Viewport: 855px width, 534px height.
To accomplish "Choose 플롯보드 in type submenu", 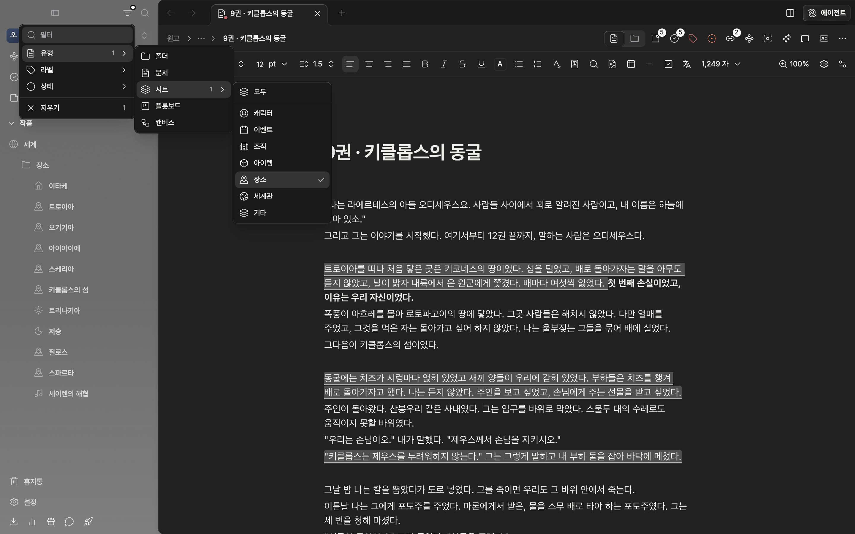I will tap(184, 106).
